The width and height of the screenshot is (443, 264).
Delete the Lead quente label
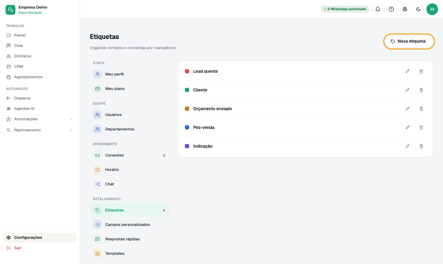coord(421,71)
